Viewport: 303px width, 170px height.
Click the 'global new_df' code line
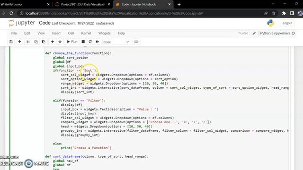[66, 161]
